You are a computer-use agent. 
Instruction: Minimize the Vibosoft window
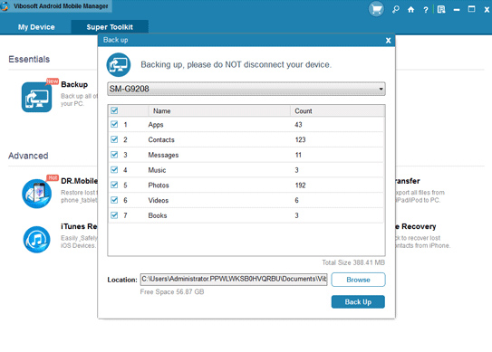click(x=457, y=10)
